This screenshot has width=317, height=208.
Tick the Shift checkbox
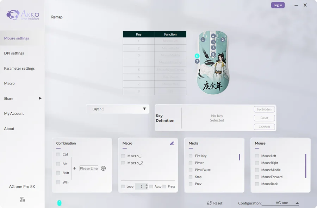58,173
